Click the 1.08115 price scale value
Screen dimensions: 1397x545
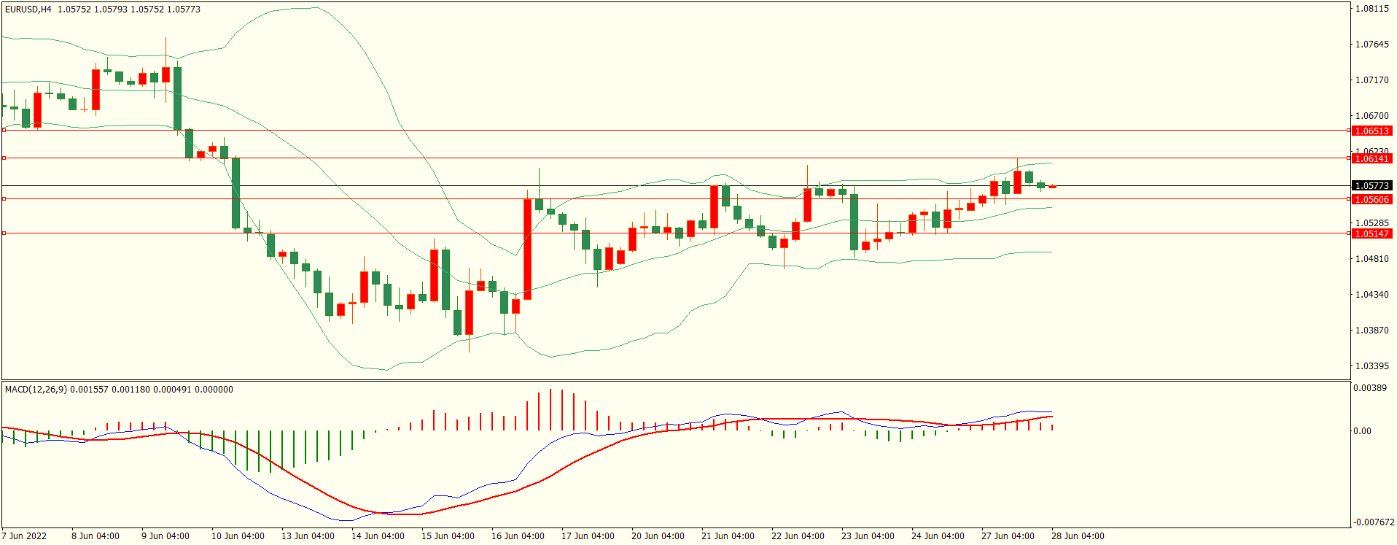(1371, 9)
